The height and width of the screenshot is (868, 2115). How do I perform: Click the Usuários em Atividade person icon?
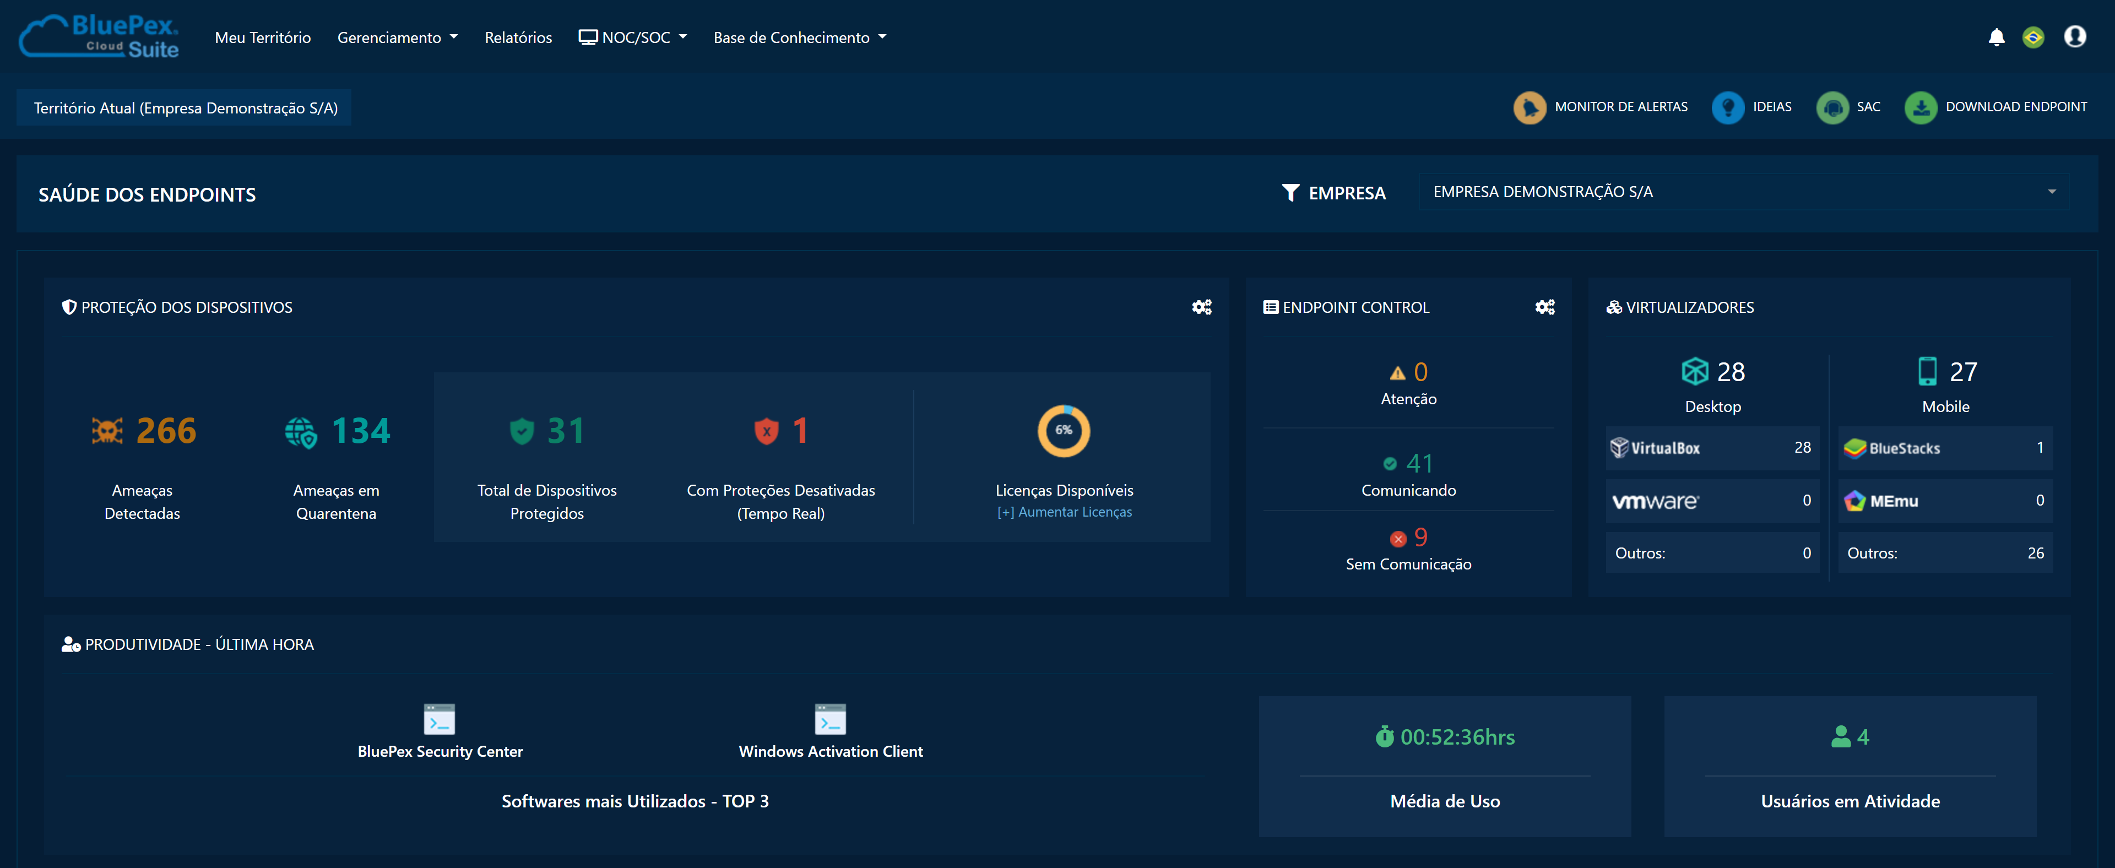click(x=1841, y=736)
